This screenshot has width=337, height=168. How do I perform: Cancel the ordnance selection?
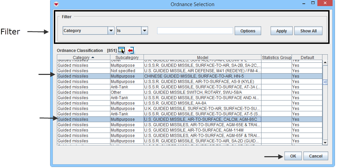pyautogui.click(x=315, y=156)
